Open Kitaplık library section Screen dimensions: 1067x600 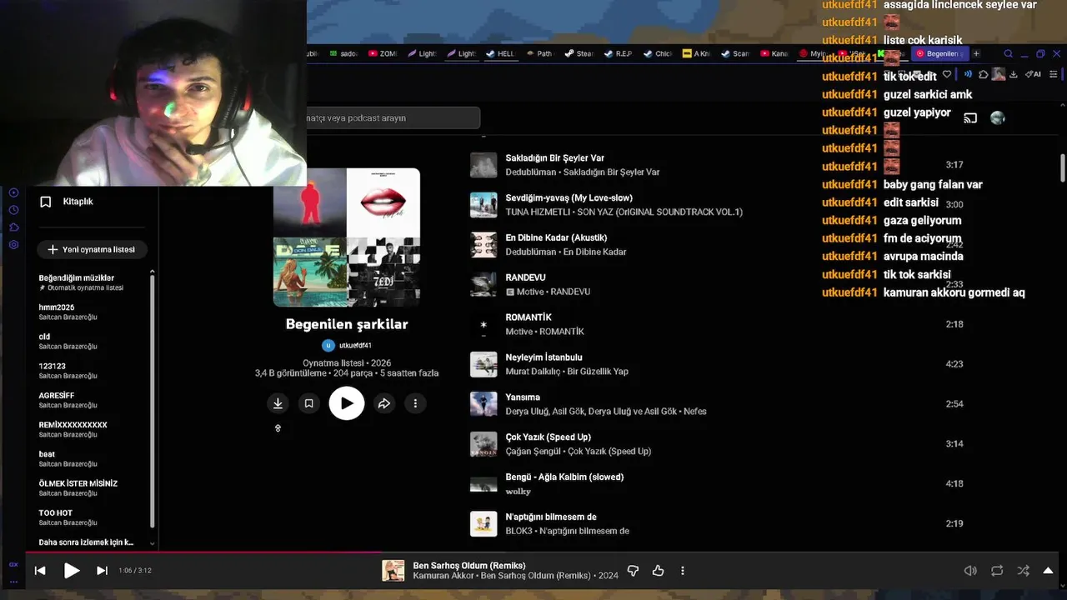pos(67,202)
